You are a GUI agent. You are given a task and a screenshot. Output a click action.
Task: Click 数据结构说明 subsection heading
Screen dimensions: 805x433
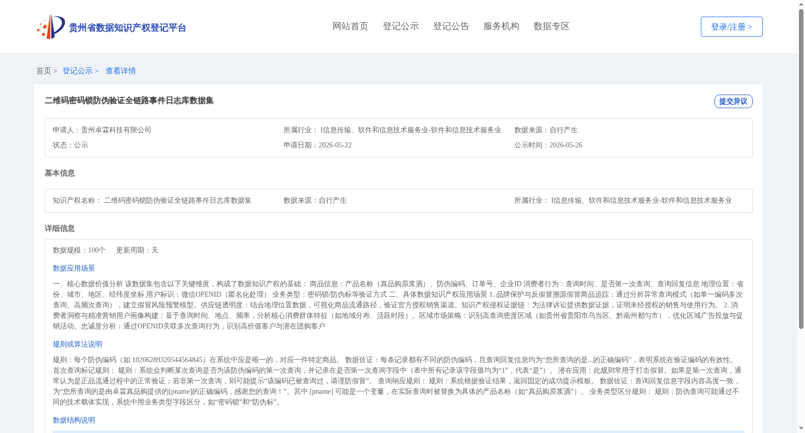pyautogui.click(x=74, y=420)
